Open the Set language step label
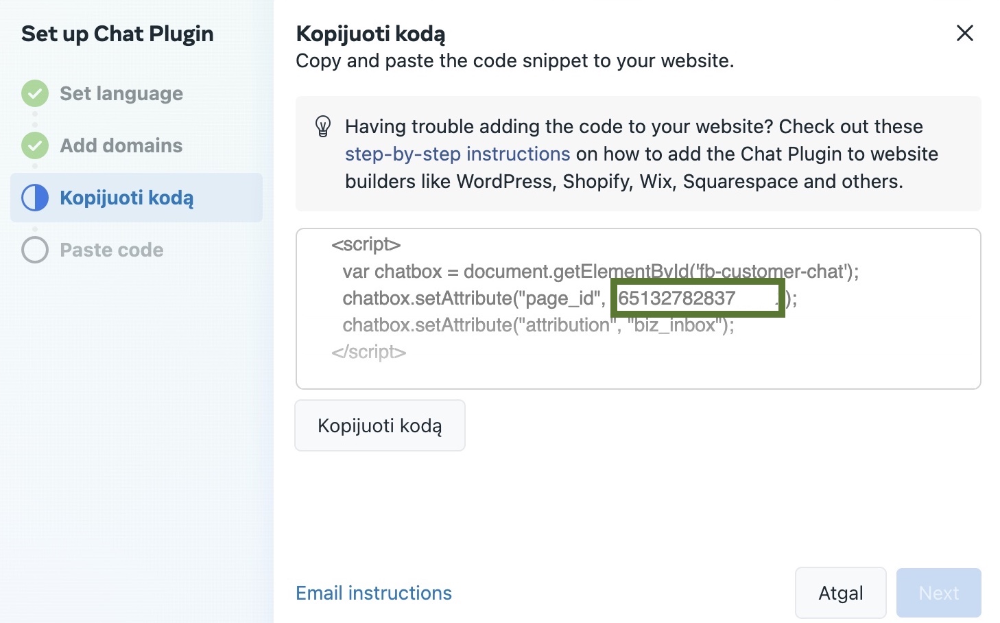The image size is (1000, 623). [x=121, y=93]
